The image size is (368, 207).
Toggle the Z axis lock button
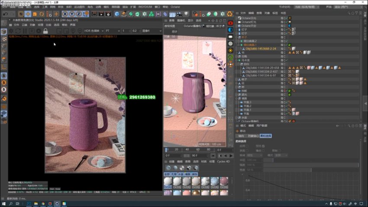[x=79, y=14]
